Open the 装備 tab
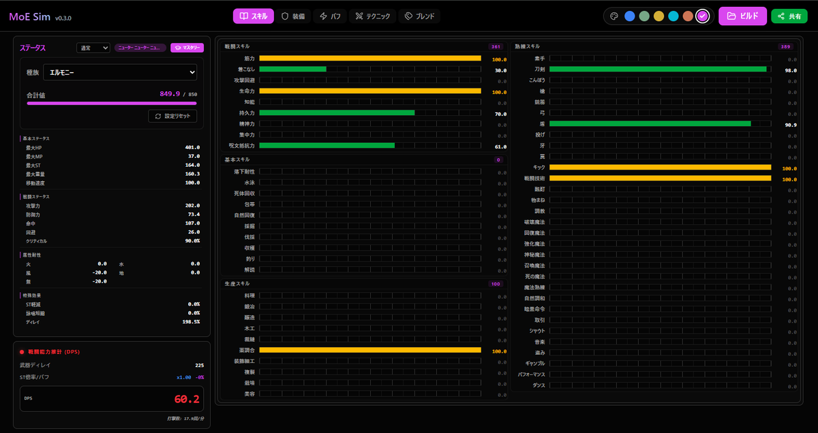This screenshot has width=818, height=433. pos(294,16)
